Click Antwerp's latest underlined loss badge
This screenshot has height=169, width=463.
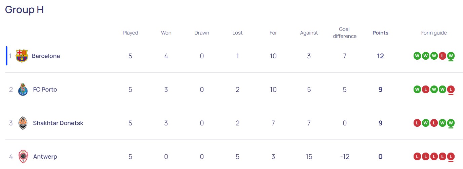click(x=451, y=157)
